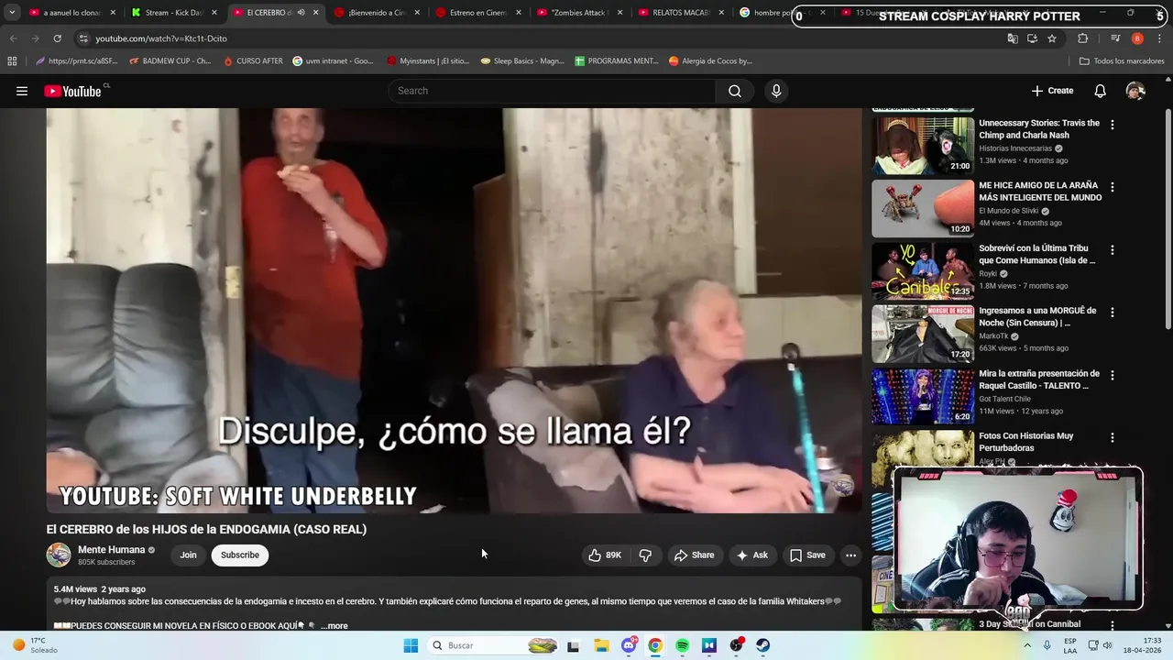
Task: Open Steam from the taskbar
Action: [762, 645]
